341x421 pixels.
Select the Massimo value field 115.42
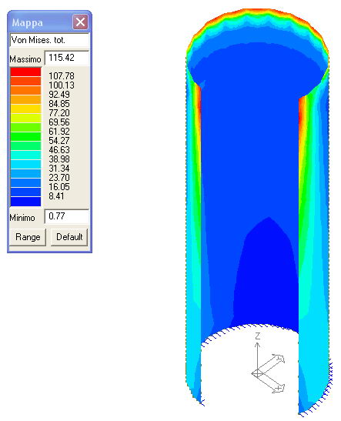[67, 58]
